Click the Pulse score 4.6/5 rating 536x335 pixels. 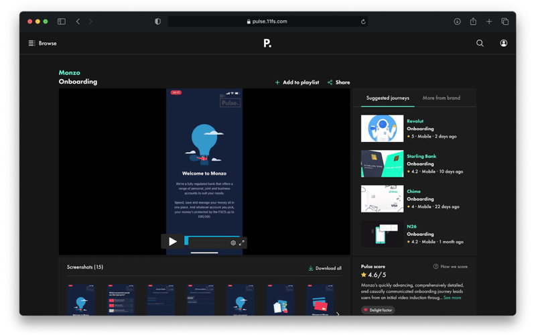tap(374, 275)
